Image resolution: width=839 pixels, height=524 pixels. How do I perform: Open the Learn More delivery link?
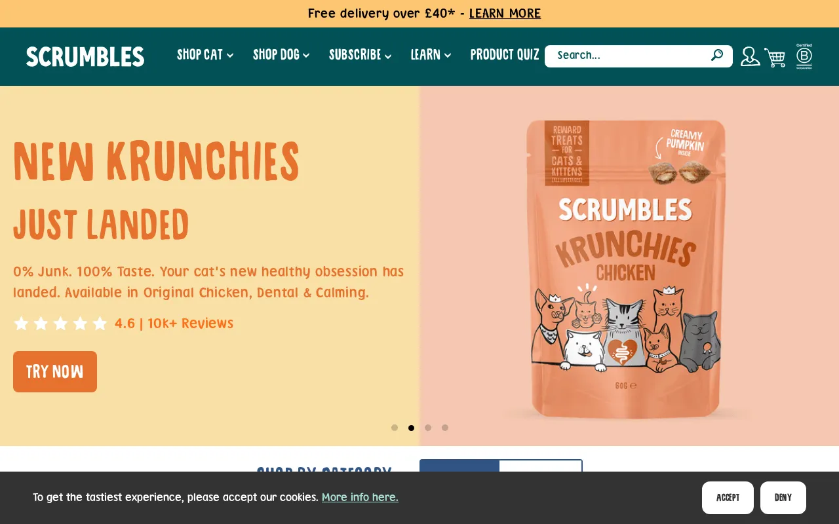pyautogui.click(x=505, y=14)
